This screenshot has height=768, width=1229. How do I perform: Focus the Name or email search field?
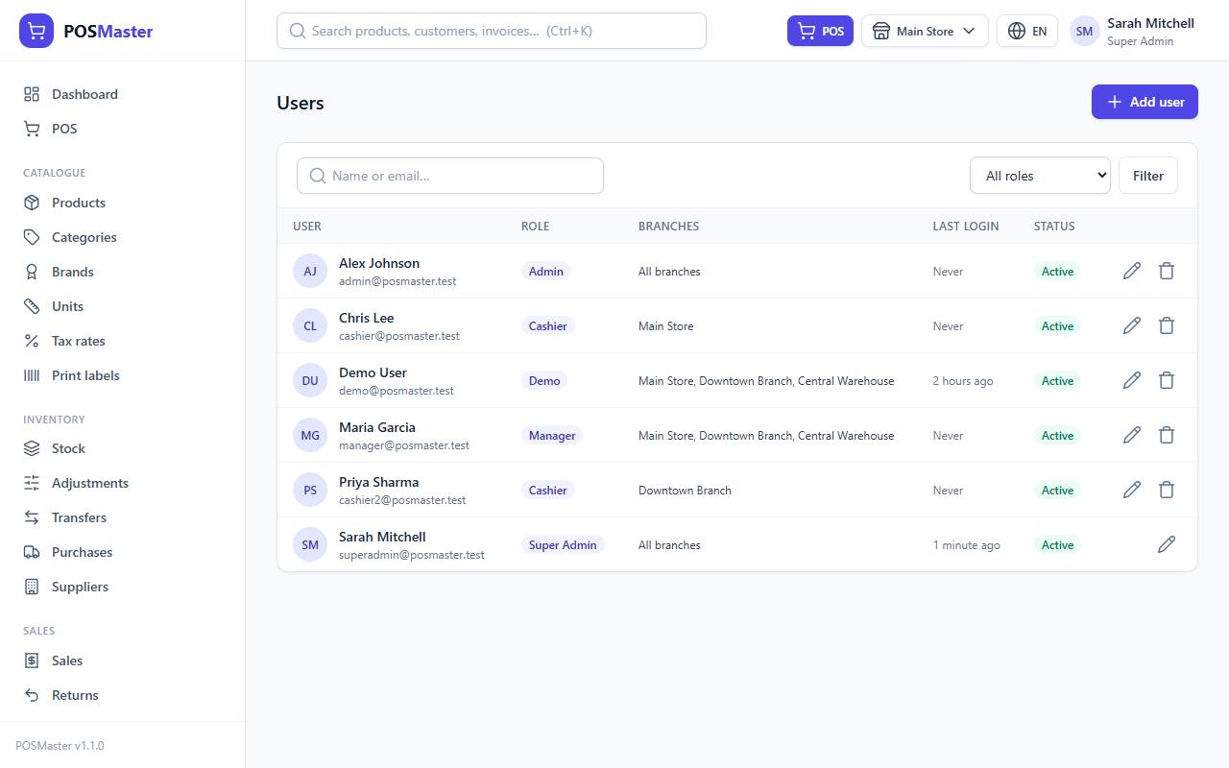click(x=450, y=176)
